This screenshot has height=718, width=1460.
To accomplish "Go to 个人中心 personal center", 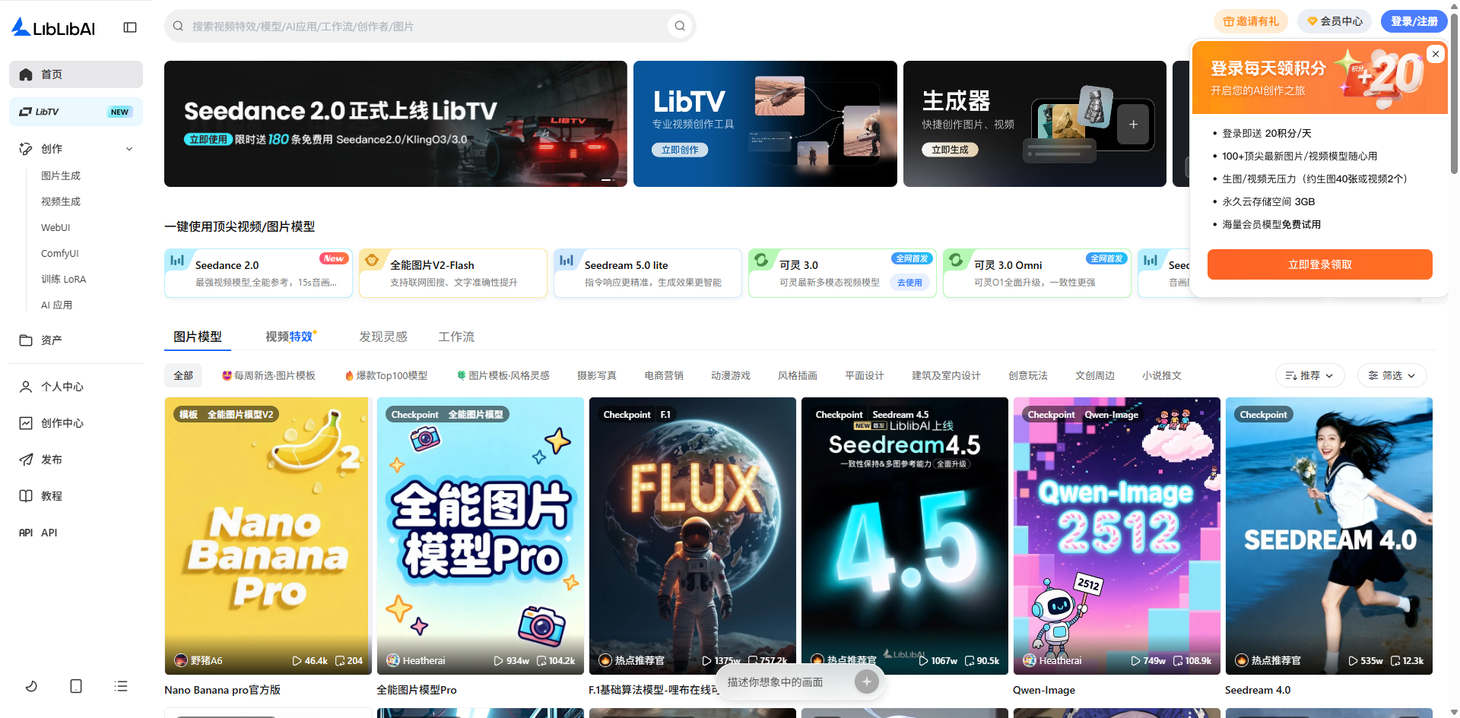I will [62, 387].
